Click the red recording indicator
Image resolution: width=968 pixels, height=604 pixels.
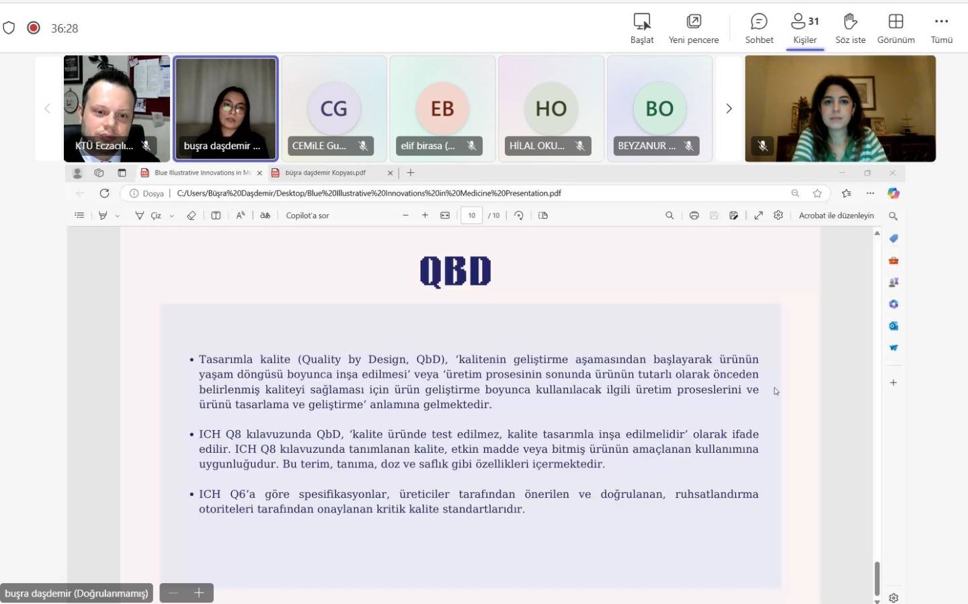point(34,28)
